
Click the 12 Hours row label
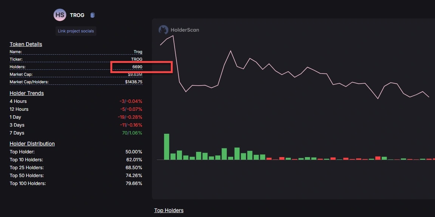(19, 109)
